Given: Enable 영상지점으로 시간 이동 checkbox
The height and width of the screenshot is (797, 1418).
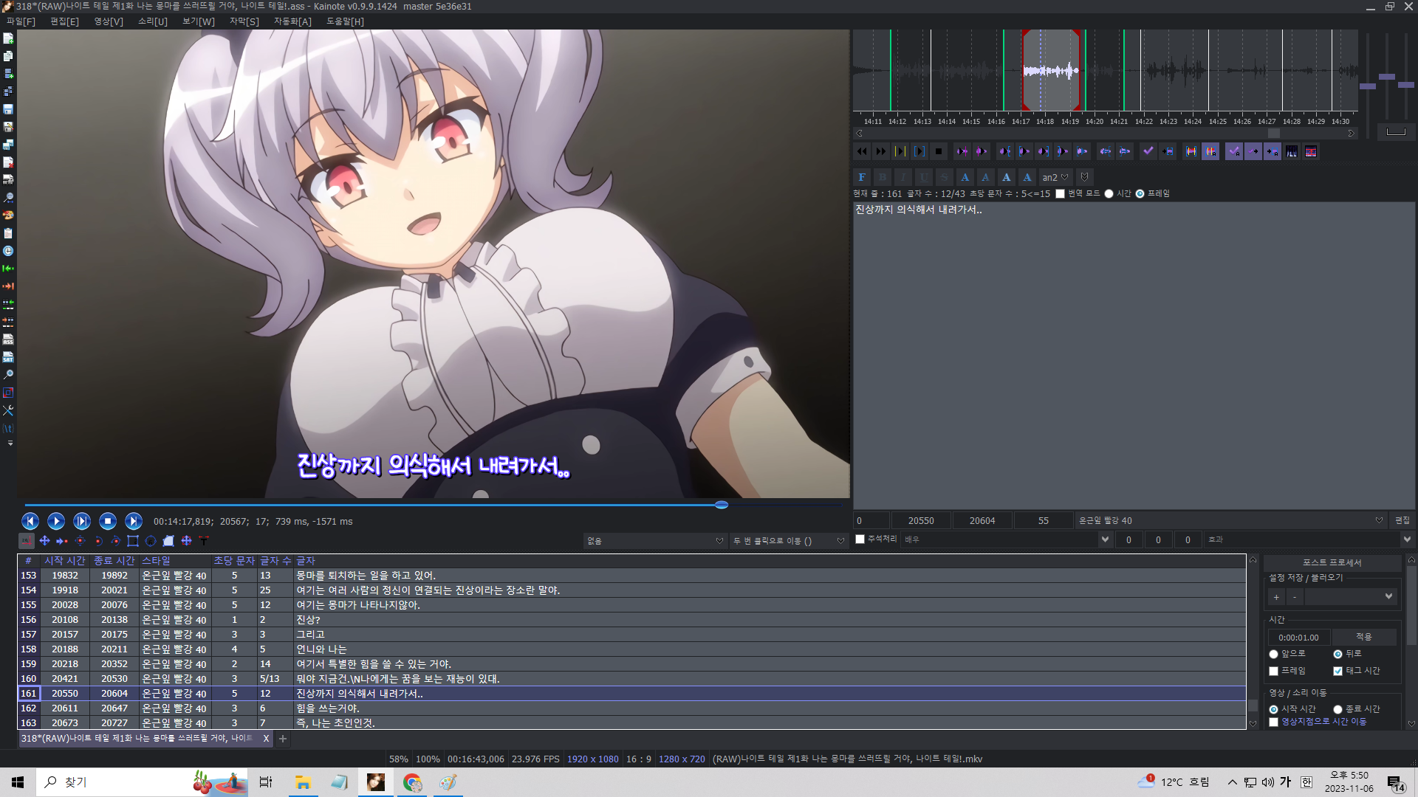Looking at the screenshot, I should pyautogui.click(x=1273, y=722).
